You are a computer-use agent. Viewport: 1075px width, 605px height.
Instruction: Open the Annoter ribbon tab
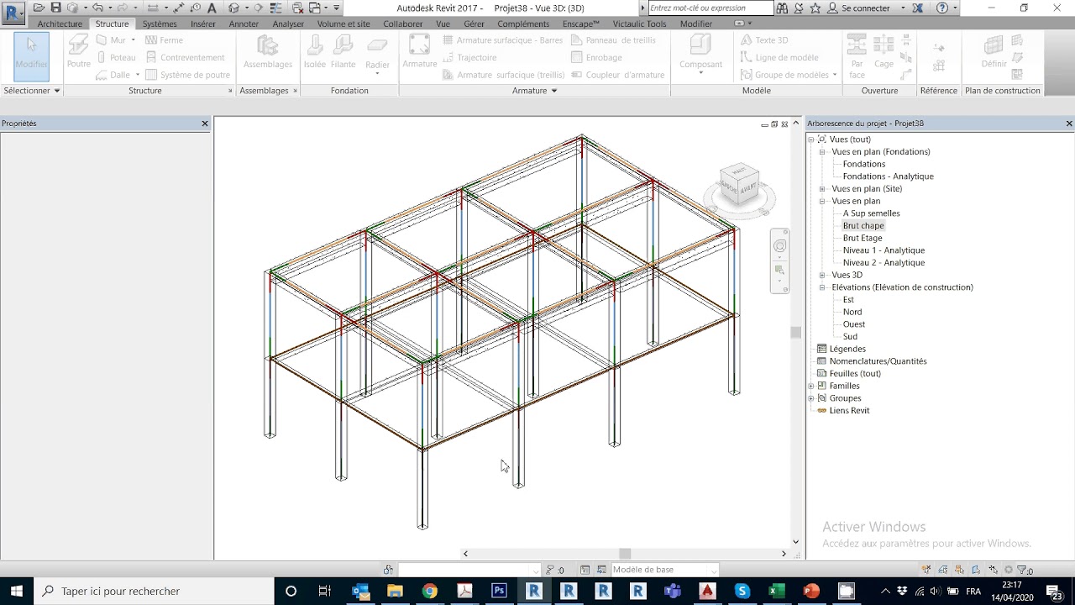click(x=244, y=24)
